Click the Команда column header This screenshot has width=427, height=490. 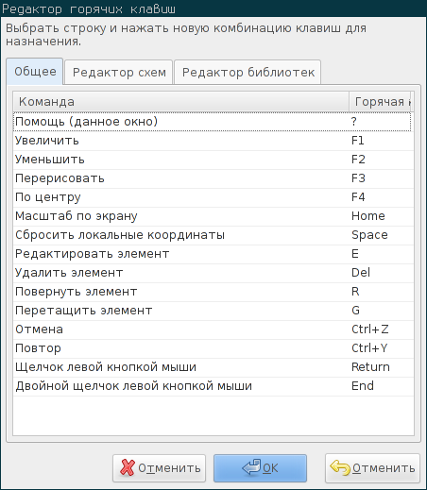tap(181, 102)
